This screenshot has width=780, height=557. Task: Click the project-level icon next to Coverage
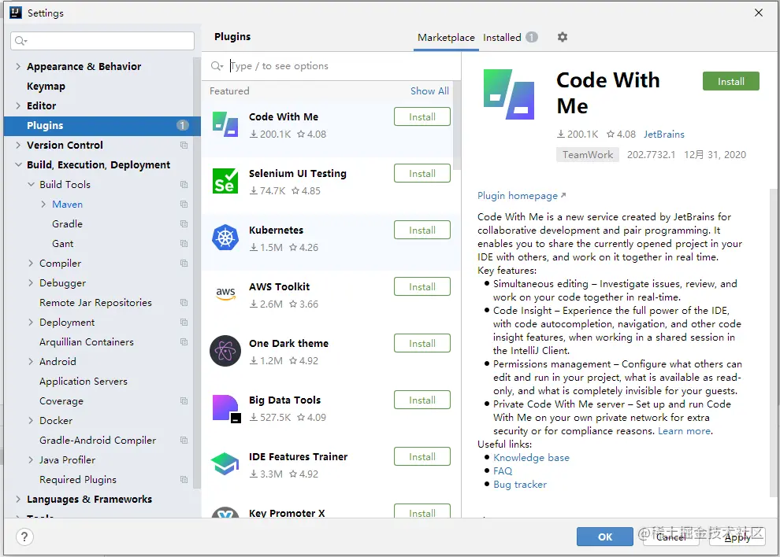coord(184,401)
